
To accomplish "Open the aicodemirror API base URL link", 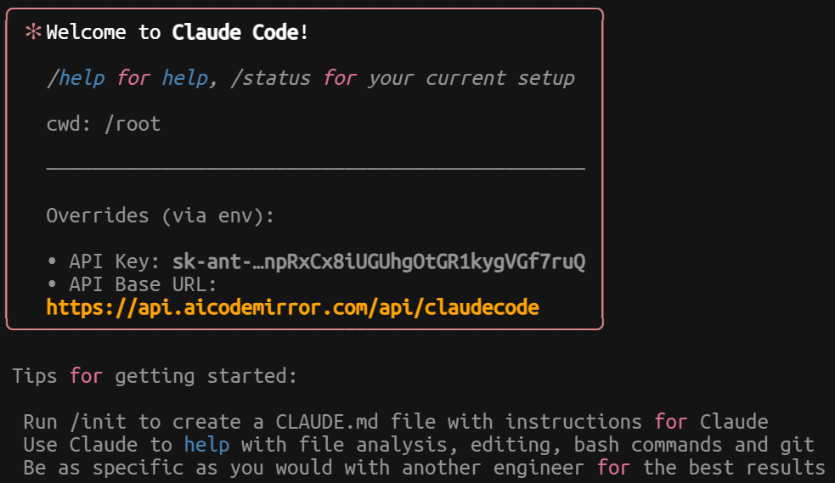I will (293, 307).
